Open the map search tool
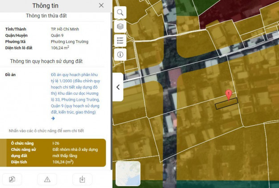Viewport: 279px width, 188px height. [120, 13]
